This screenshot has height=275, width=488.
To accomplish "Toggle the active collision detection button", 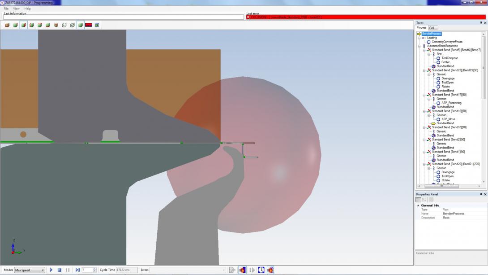I will pyautogui.click(x=242, y=270).
